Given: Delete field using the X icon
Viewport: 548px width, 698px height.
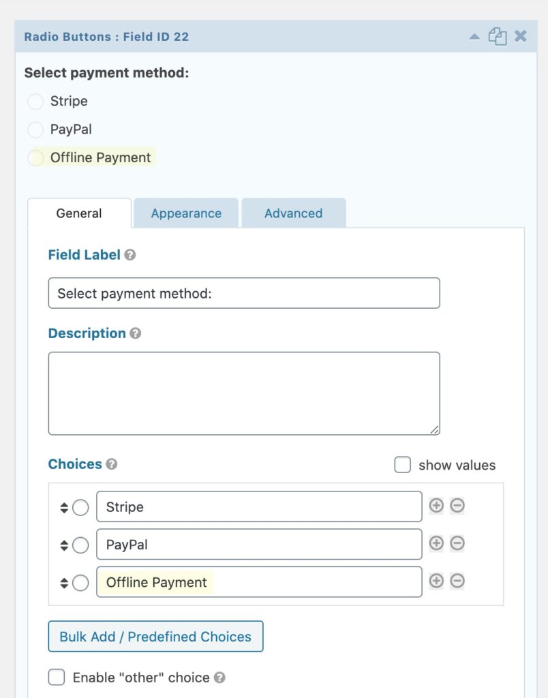Looking at the screenshot, I should point(521,35).
